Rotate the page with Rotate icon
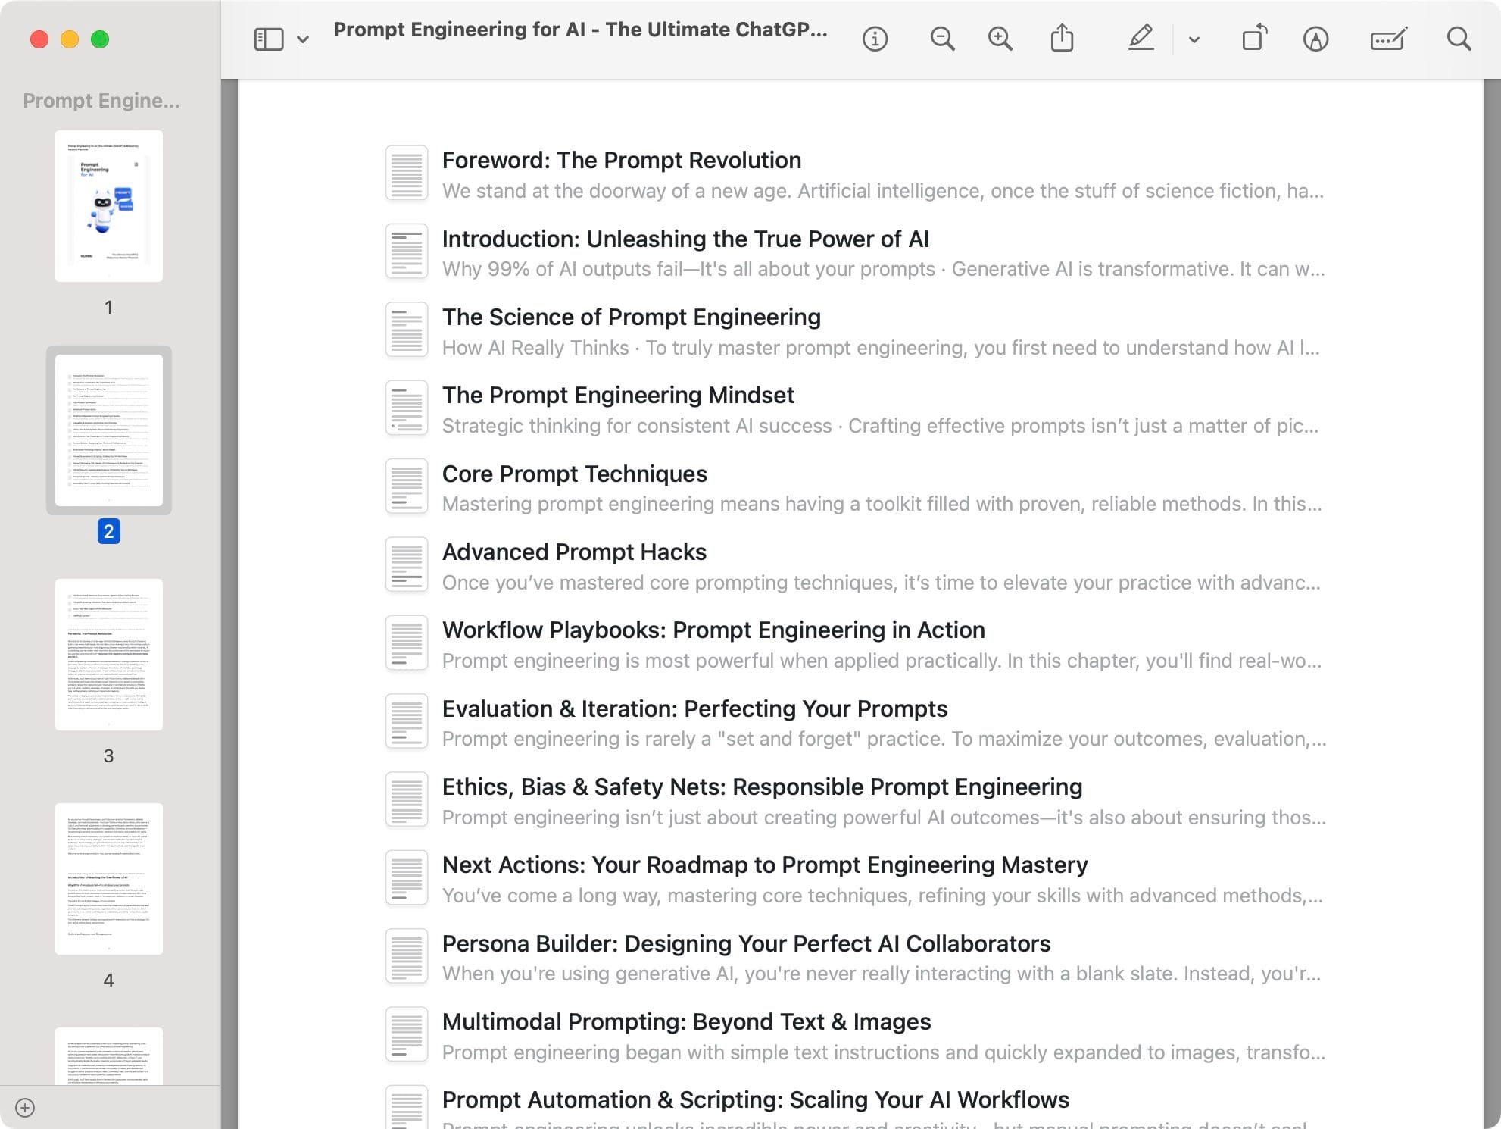Image resolution: width=1501 pixels, height=1129 pixels. 1254,38
